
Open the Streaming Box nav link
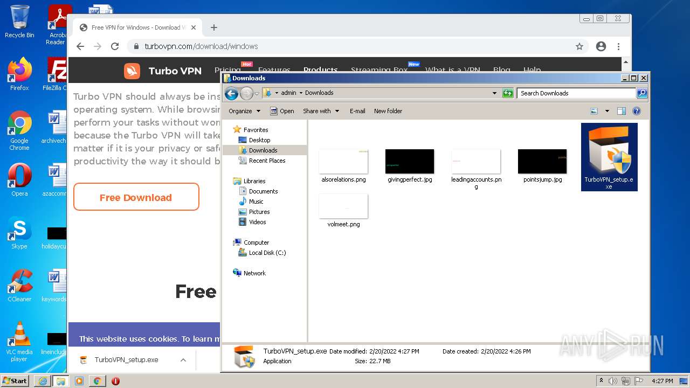[379, 70]
